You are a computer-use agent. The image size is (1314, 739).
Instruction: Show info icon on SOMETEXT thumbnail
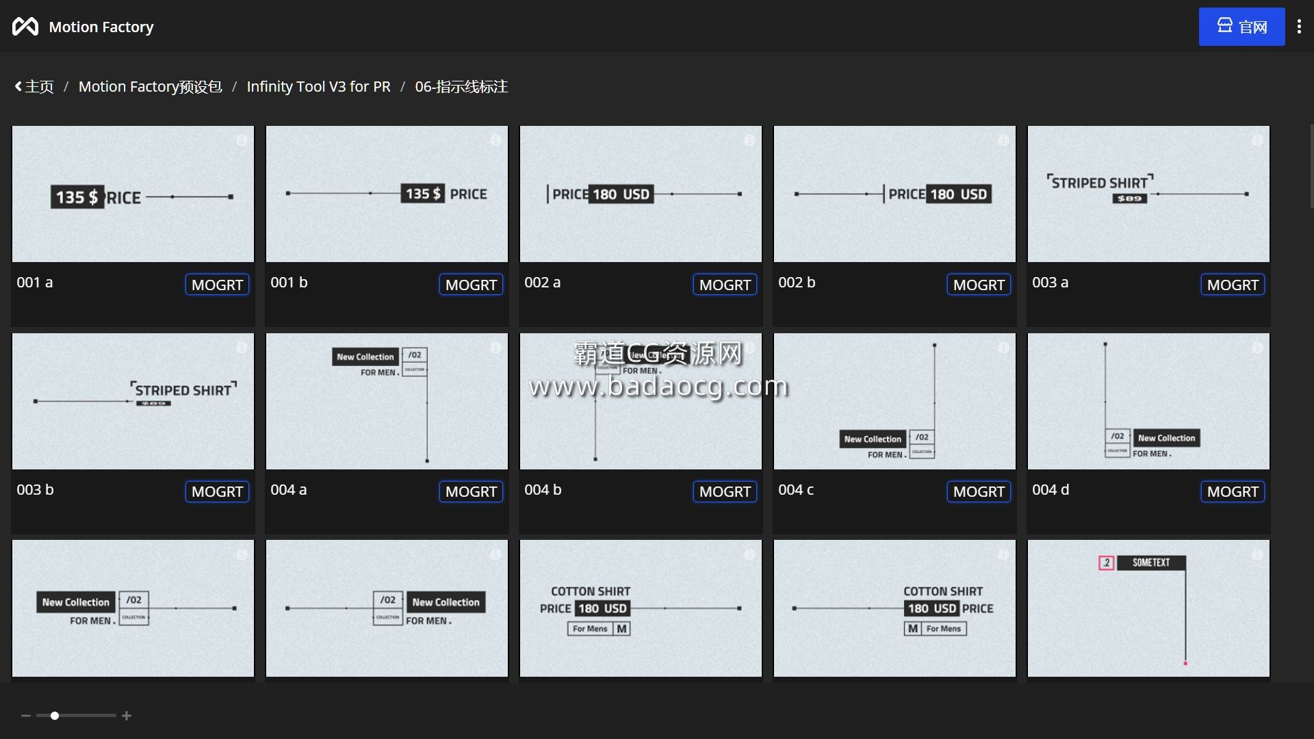(x=1257, y=555)
